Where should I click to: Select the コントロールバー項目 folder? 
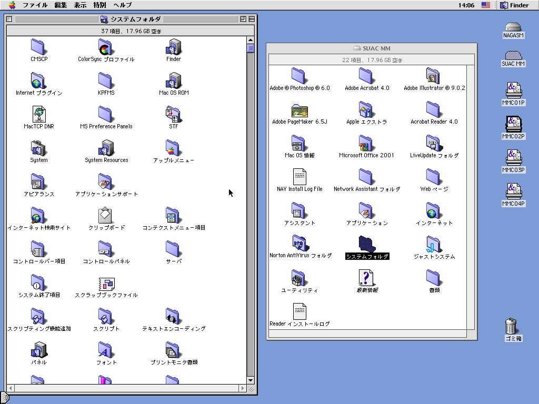coord(38,249)
